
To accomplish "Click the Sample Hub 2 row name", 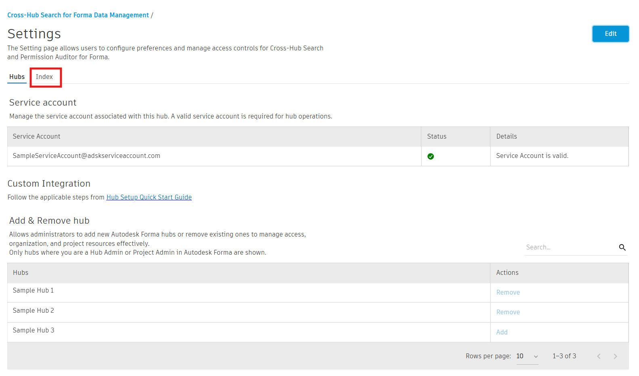I will coord(33,311).
